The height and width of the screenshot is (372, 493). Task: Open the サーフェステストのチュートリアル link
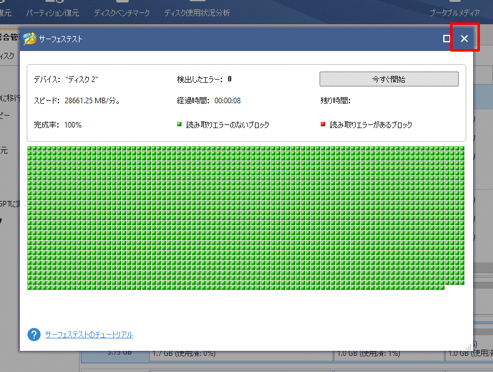point(89,335)
